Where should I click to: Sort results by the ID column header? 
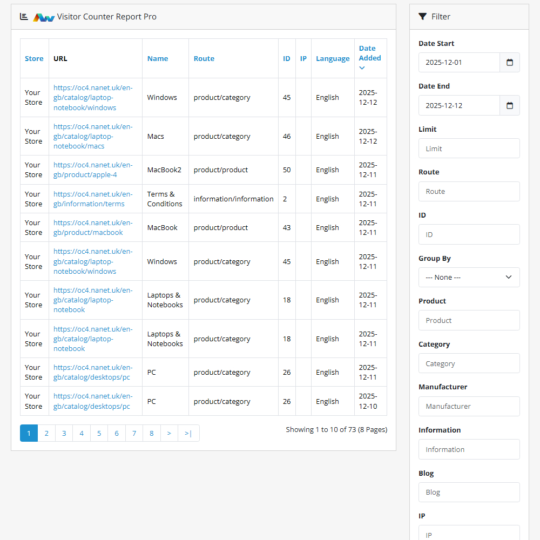(287, 58)
